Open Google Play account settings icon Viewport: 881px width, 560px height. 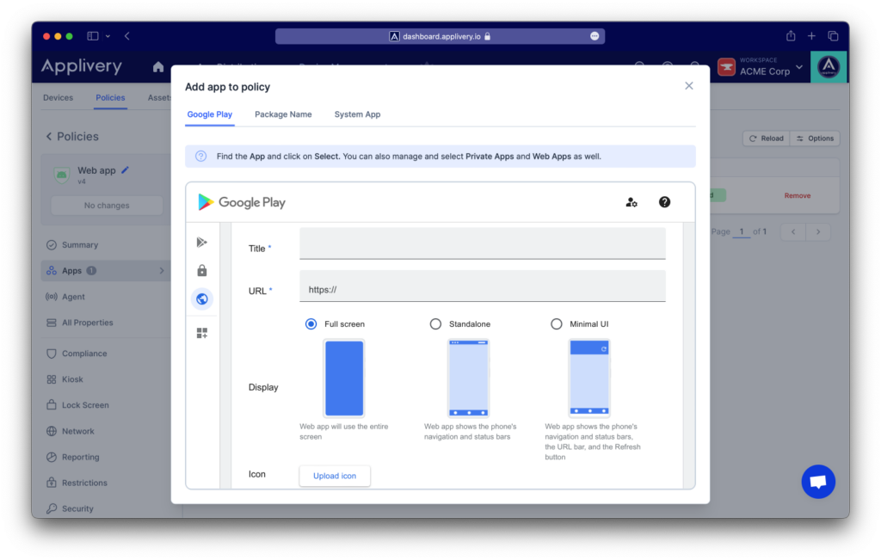[x=631, y=202]
